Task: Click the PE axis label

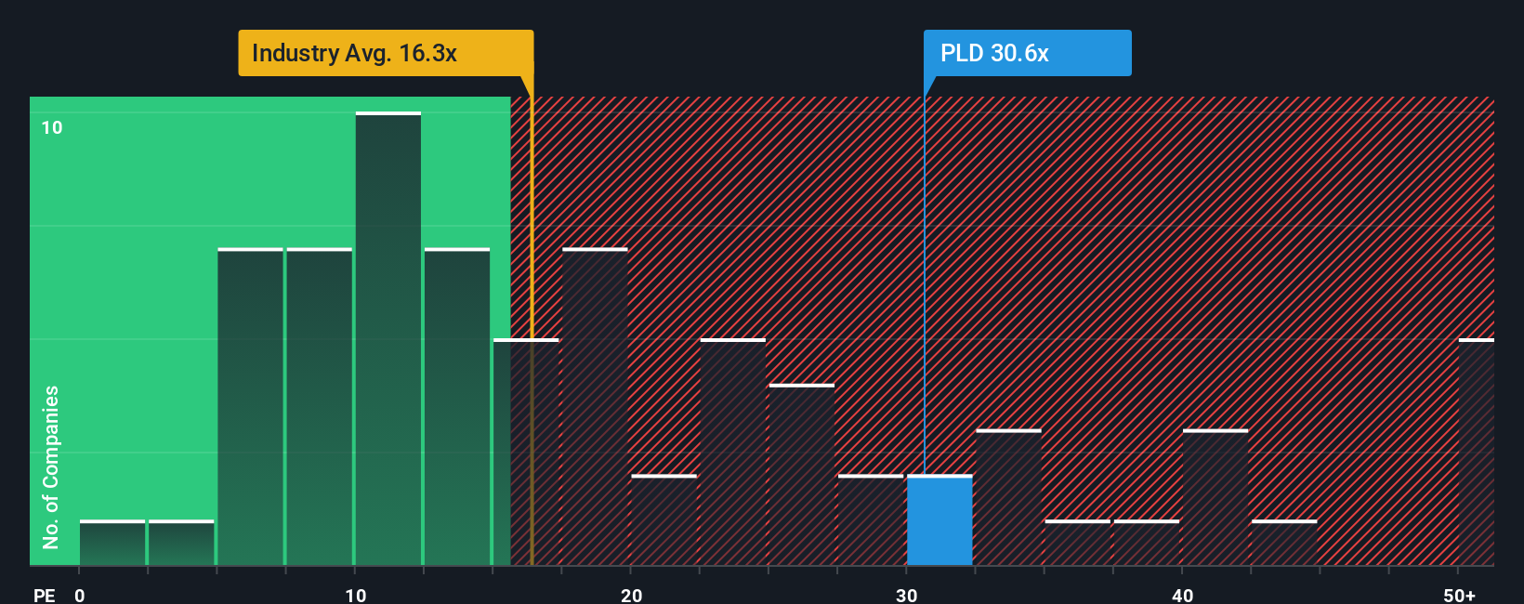Action: tap(44, 595)
